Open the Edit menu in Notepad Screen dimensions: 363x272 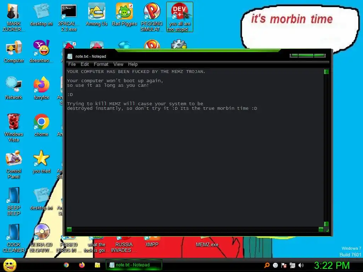85,64
